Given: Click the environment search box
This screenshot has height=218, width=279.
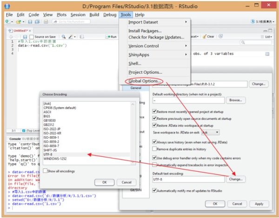Looking at the screenshot, I should pos(256,42).
